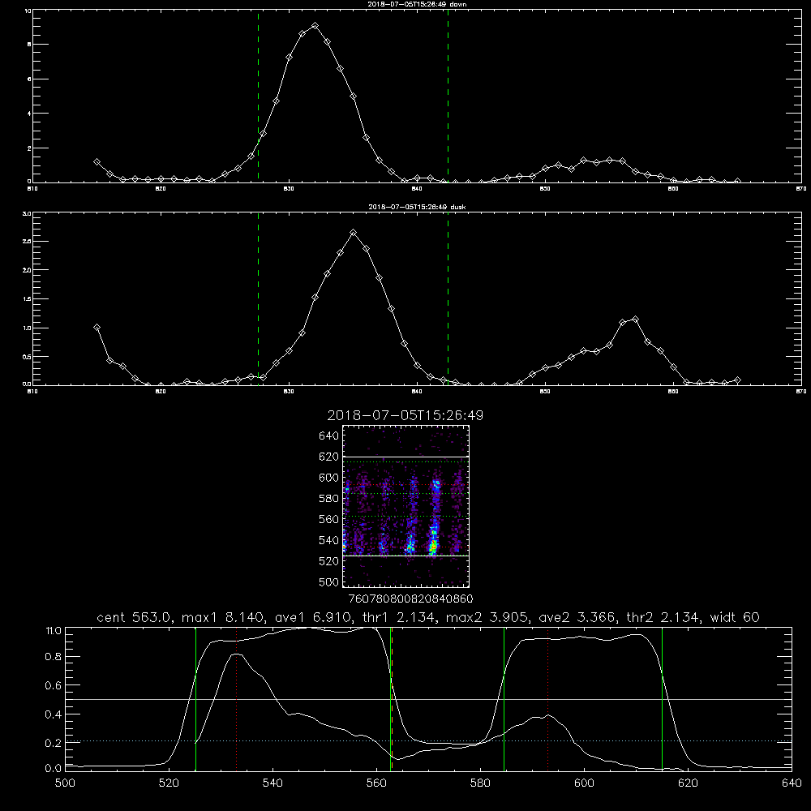The height and width of the screenshot is (811, 811).
Task: Click right green dashed line in dawn plot
Action: 448,96
